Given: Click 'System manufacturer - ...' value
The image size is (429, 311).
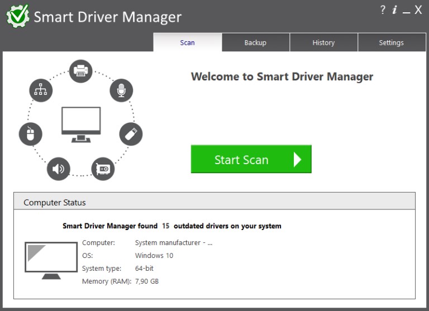Looking at the screenshot, I should [174, 243].
